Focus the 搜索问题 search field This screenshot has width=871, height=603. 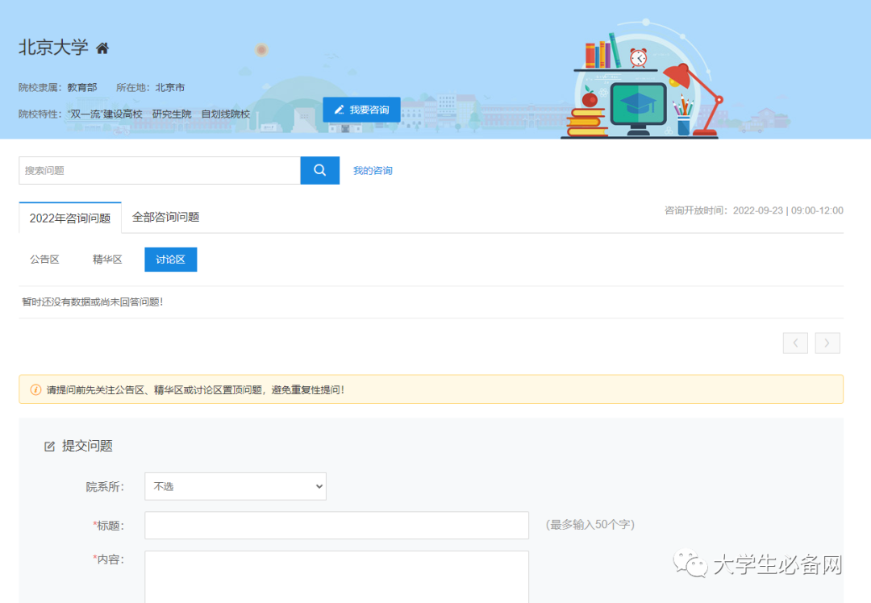click(x=160, y=170)
